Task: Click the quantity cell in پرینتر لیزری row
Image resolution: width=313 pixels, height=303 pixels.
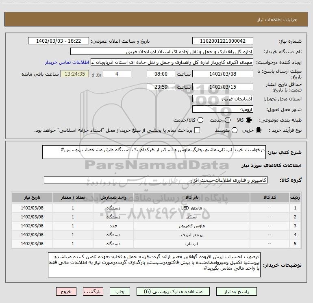Action: [x=73, y=235]
